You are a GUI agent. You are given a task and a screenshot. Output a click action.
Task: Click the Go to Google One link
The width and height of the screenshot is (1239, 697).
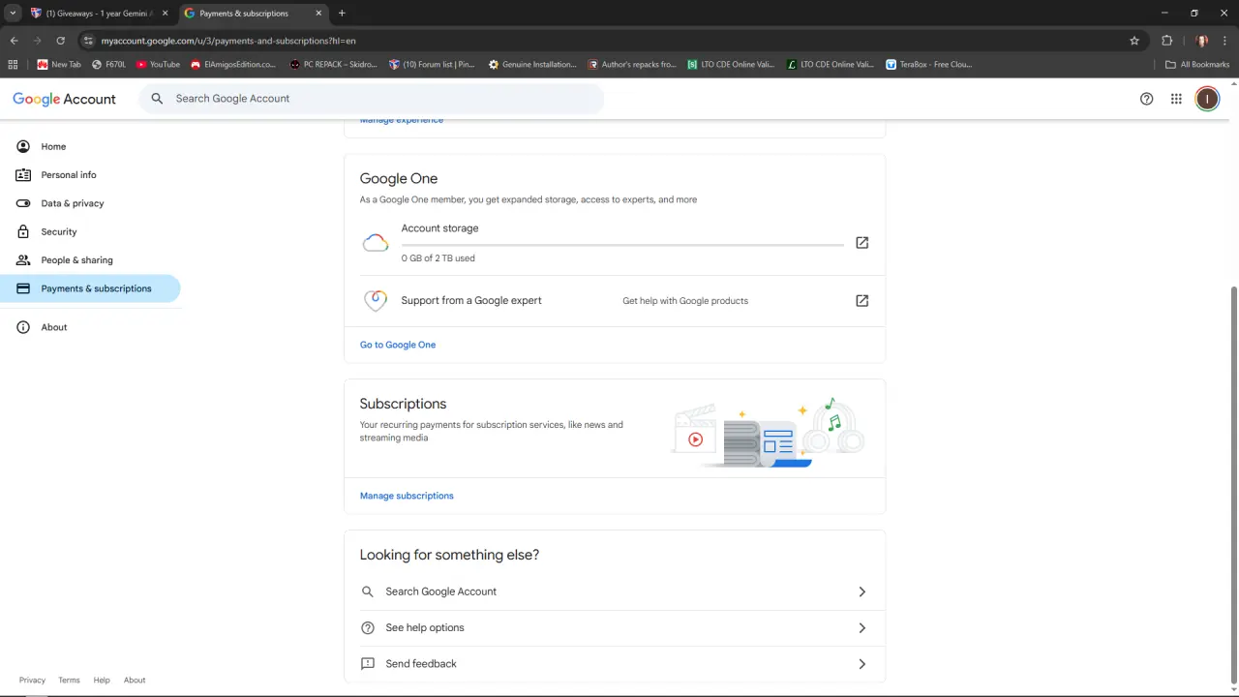[x=398, y=345]
